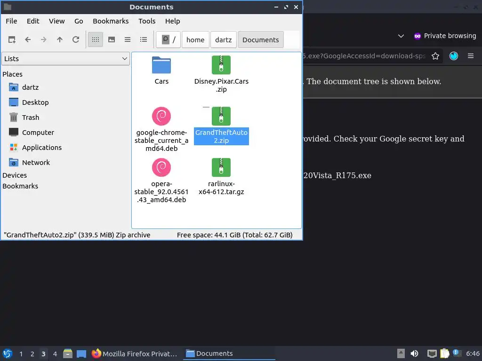Click Documents window taskbar entry
Viewport: 482px width, 361px height.
point(229,353)
